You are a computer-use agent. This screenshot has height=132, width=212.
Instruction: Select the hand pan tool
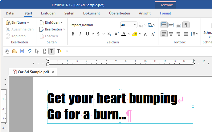pos(44,51)
